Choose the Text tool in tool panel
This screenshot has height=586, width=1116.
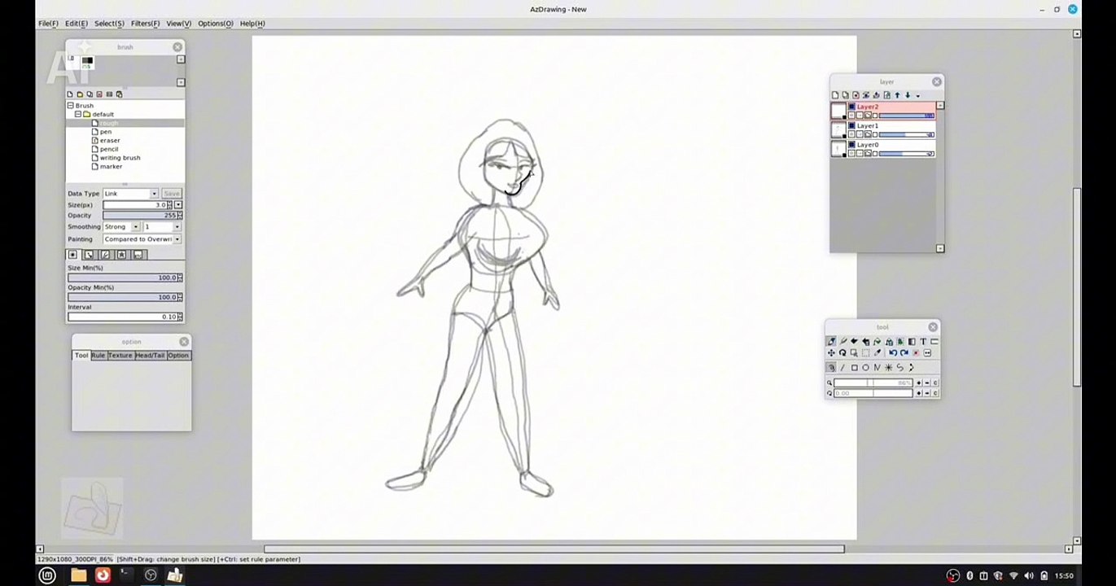pos(923,342)
